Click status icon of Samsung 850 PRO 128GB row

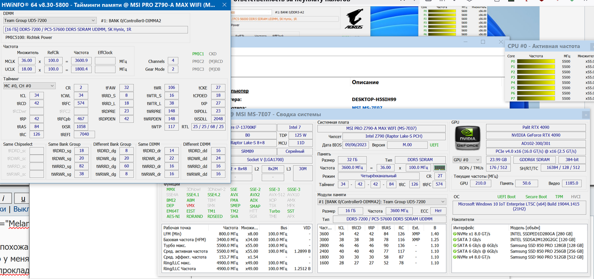click(456, 245)
